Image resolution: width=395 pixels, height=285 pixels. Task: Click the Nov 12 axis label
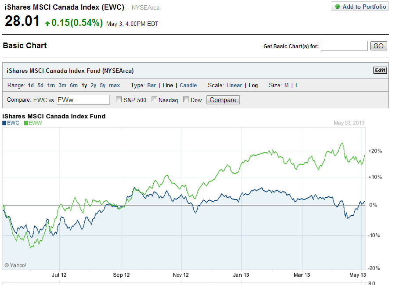(x=181, y=275)
